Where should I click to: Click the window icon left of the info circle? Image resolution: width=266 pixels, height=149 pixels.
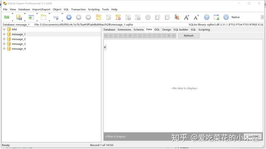tap(216, 17)
